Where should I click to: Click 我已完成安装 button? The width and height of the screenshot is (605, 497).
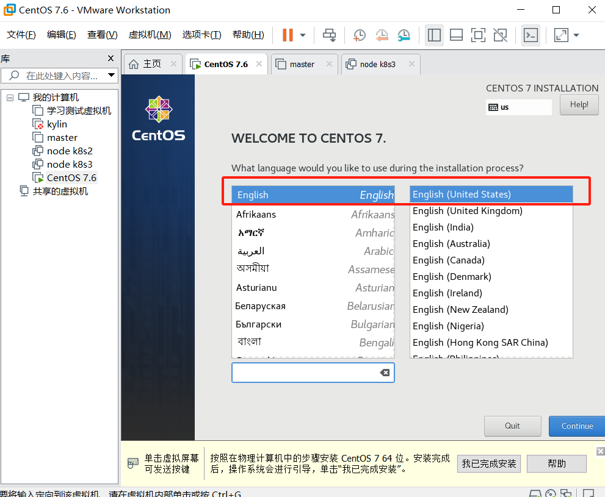click(489, 463)
